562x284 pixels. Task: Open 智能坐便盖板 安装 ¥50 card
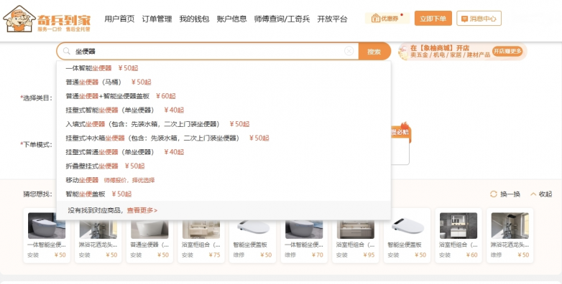407,235
